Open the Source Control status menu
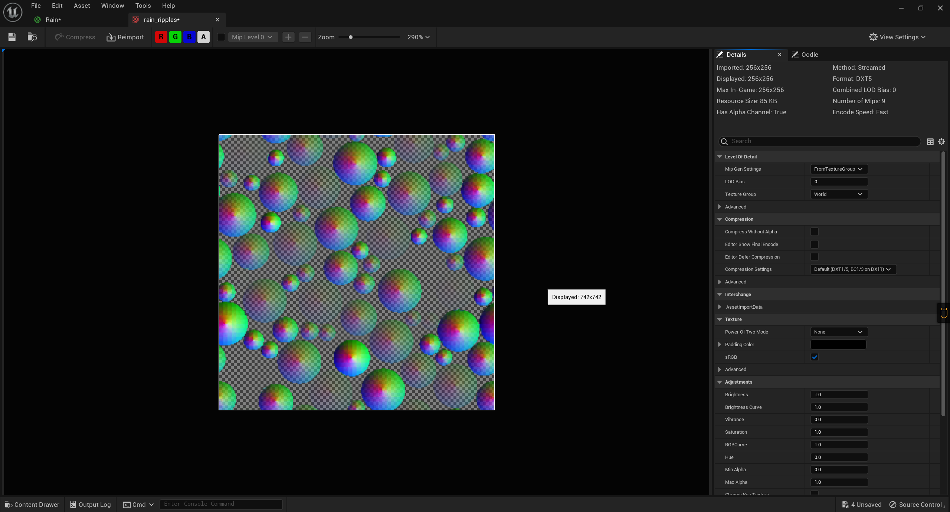950x512 pixels. coord(916,505)
